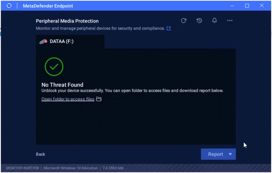Click the USB drive icon next to DATAA
The height and width of the screenshot is (173, 272).
click(x=43, y=42)
